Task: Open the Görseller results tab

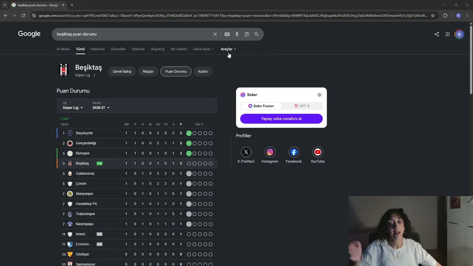Action: coord(118,49)
